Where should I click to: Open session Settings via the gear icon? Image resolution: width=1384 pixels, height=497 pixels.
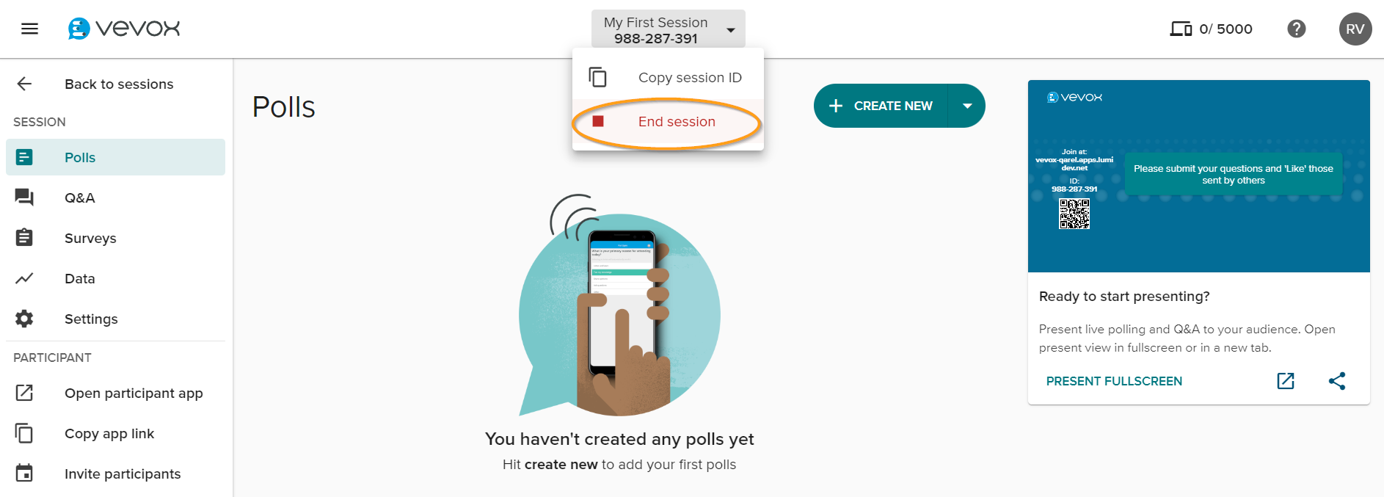pyautogui.click(x=25, y=319)
